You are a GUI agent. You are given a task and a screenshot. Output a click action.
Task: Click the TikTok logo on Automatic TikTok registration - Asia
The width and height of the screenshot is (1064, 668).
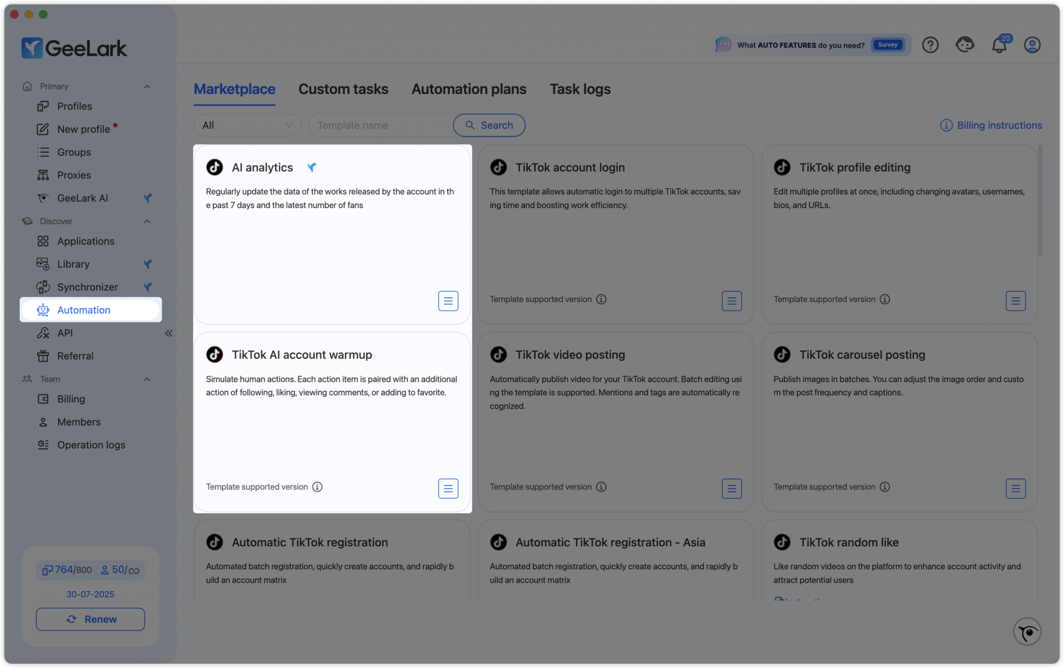pyautogui.click(x=498, y=542)
